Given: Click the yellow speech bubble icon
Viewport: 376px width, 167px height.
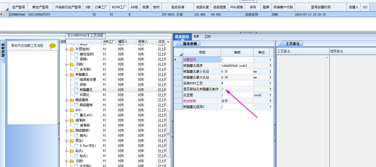Looking at the screenshot, I should pos(53,46).
